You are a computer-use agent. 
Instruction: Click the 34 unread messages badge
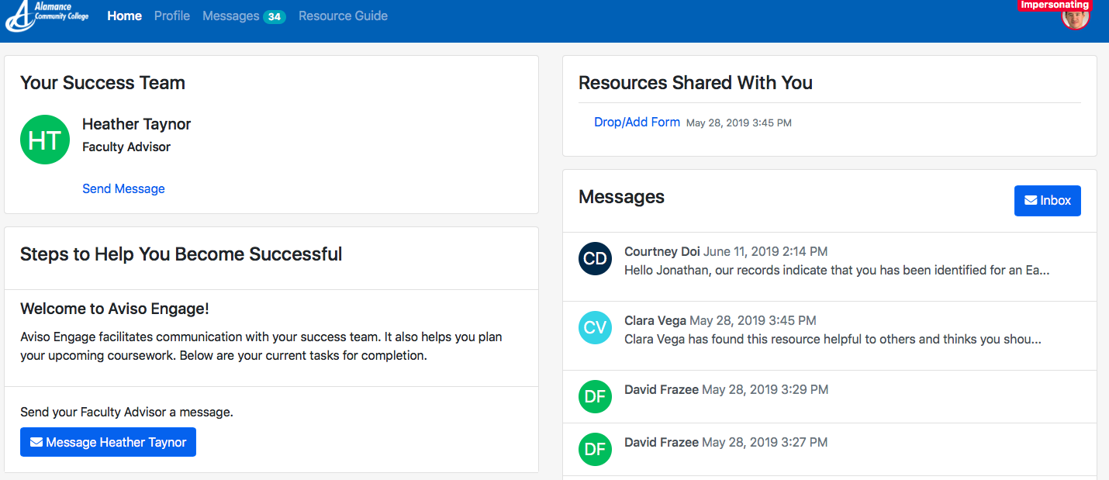[275, 17]
